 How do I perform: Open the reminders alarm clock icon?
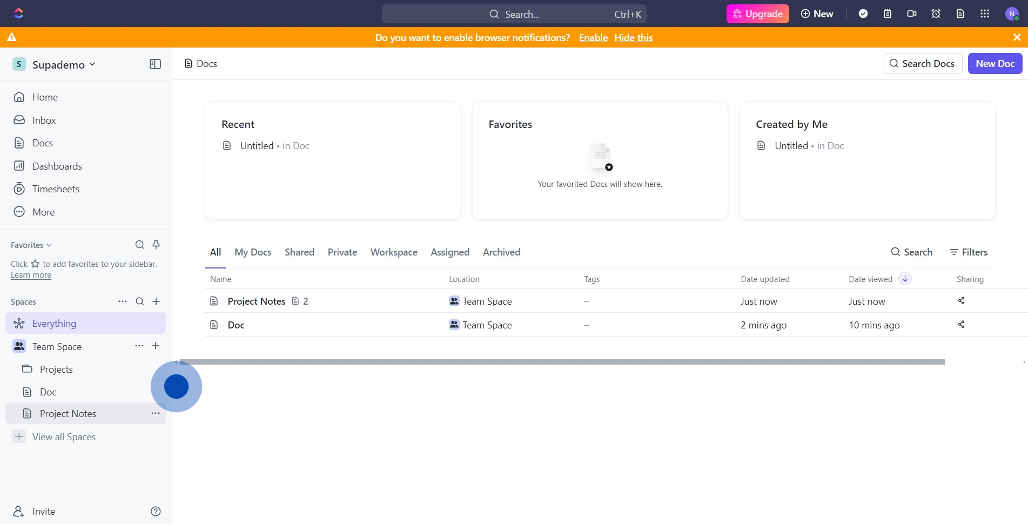click(x=936, y=14)
